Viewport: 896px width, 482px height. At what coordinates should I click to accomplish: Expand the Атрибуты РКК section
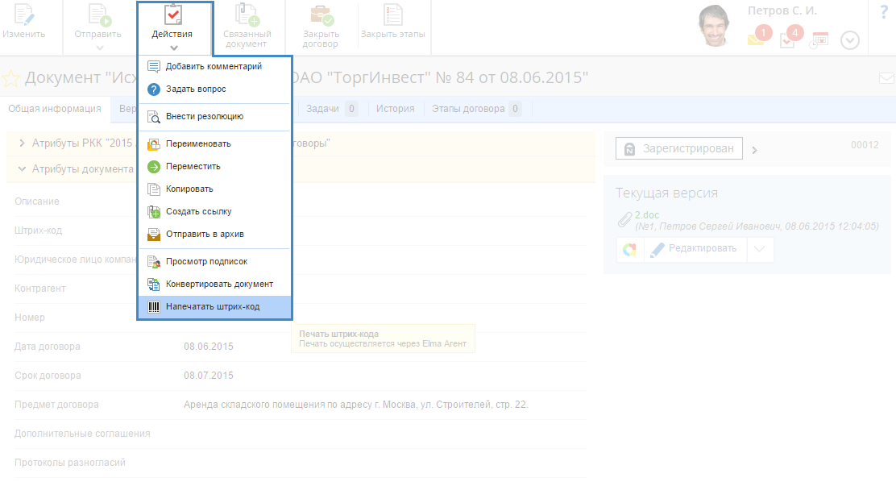pyautogui.click(x=22, y=143)
